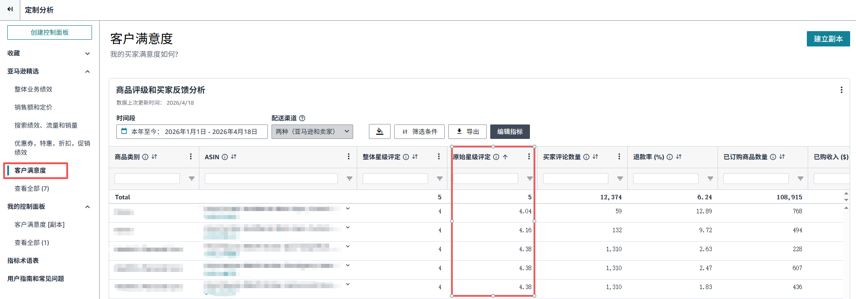Select 销售额和定价 sidebar item

[x=33, y=107]
